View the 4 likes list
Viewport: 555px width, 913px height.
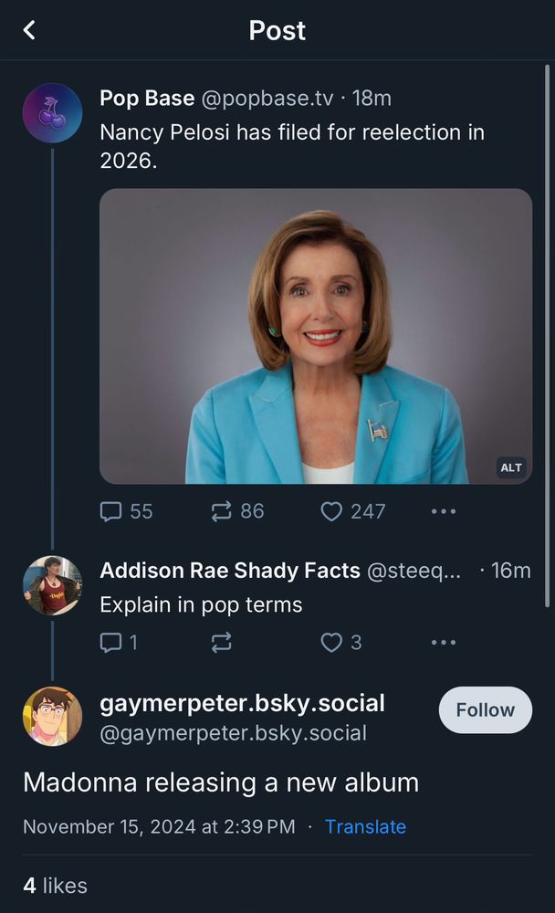(x=55, y=885)
